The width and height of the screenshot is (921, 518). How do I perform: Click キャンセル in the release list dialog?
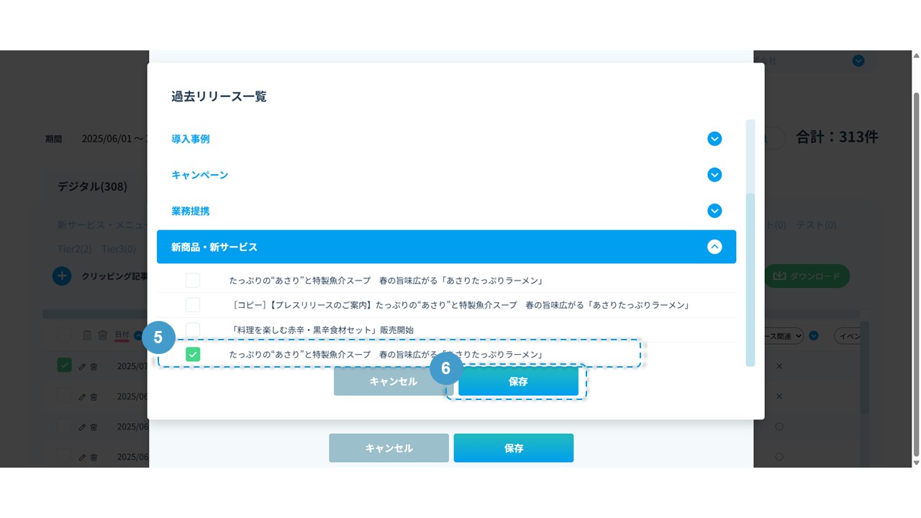(x=393, y=381)
